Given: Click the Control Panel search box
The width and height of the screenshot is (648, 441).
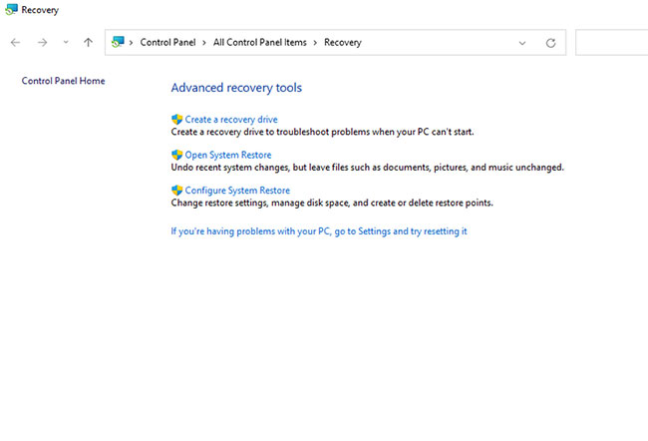Looking at the screenshot, I should tap(612, 42).
